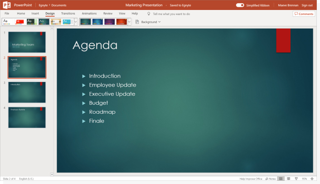Open Reading View from status bar
Image resolution: width=320 pixels, height=184 pixels.
[x=289, y=179]
